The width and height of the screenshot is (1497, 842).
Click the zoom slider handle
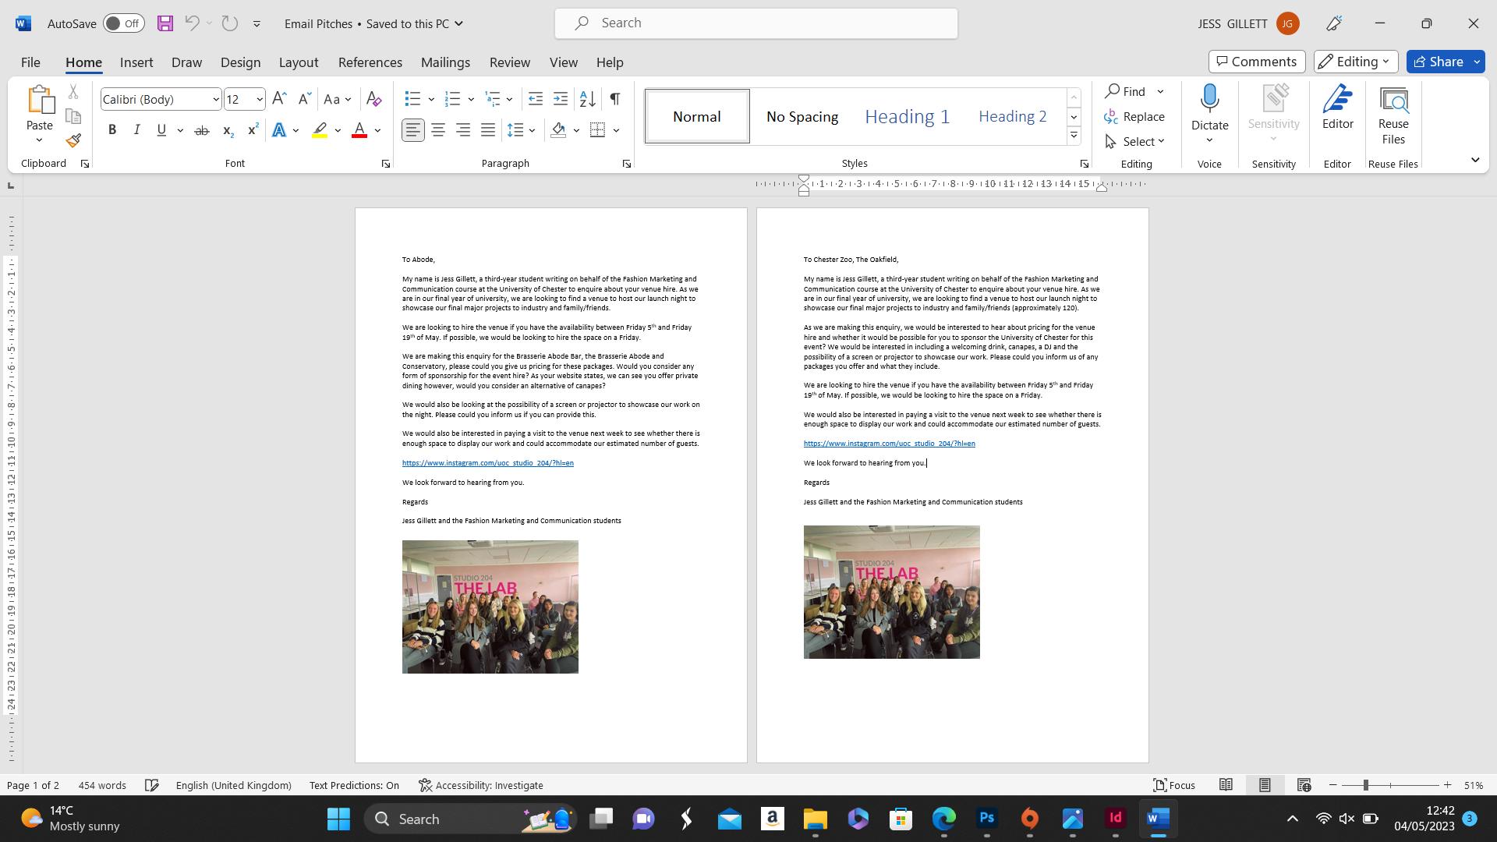(1365, 785)
